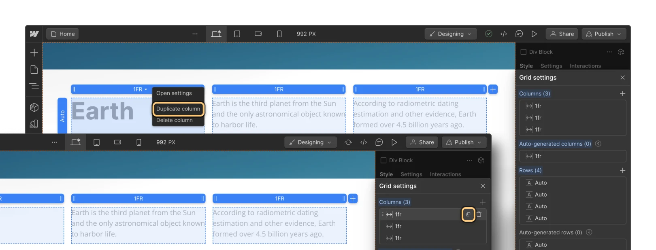
Task: Open the first column 1FR dropdown arrow
Action: point(146,89)
